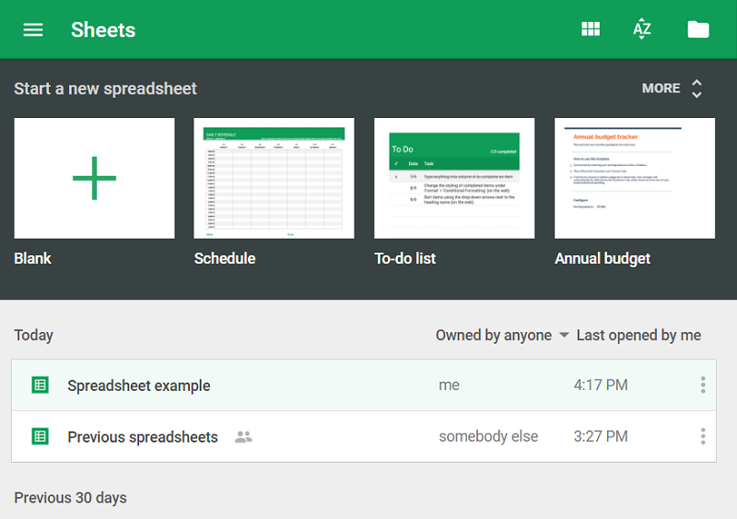Click the Annual budget label
Screen dimensions: 737x519
click(x=602, y=258)
